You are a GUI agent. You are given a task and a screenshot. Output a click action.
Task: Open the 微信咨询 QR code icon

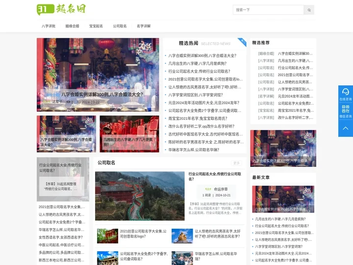pos(345,111)
